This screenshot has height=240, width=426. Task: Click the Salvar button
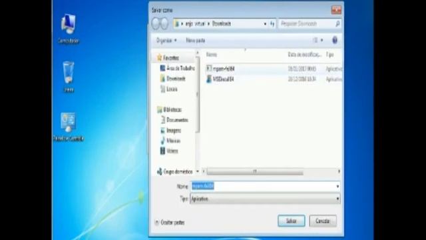pyautogui.click(x=292, y=221)
